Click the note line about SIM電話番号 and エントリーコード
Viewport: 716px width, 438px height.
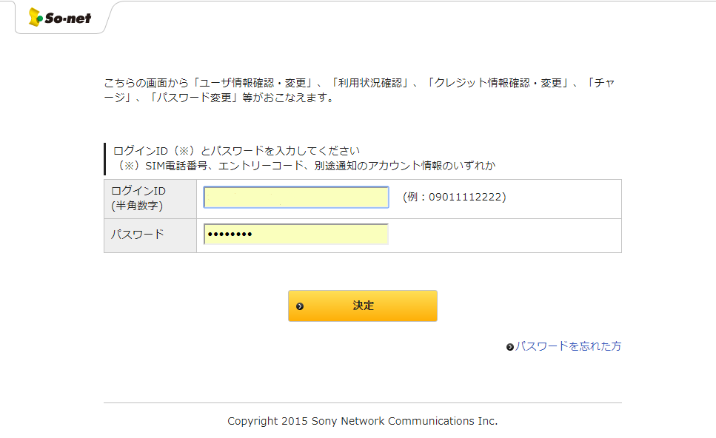[305, 166]
